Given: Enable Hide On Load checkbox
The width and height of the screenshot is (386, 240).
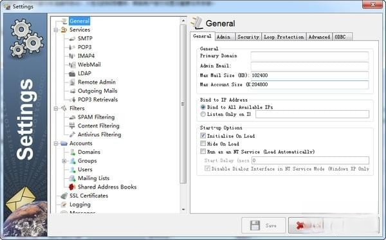Looking at the screenshot, I should click(203, 143).
